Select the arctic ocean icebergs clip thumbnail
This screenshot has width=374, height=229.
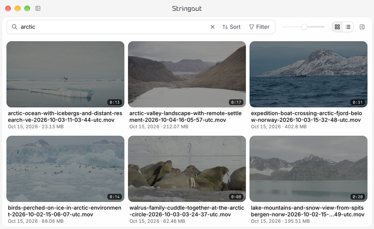pyautogui.click(x=65, y=74)
